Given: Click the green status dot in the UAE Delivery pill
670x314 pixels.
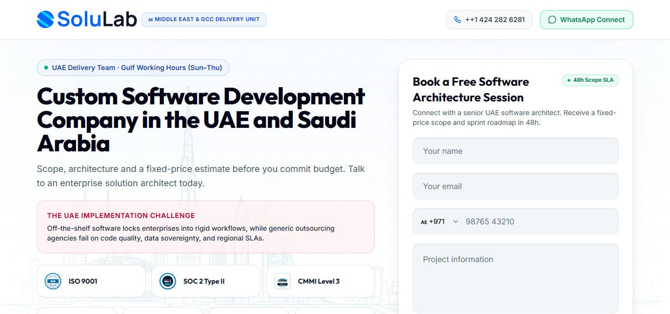Looking at the screenshot, I should (x=46, y=68).
